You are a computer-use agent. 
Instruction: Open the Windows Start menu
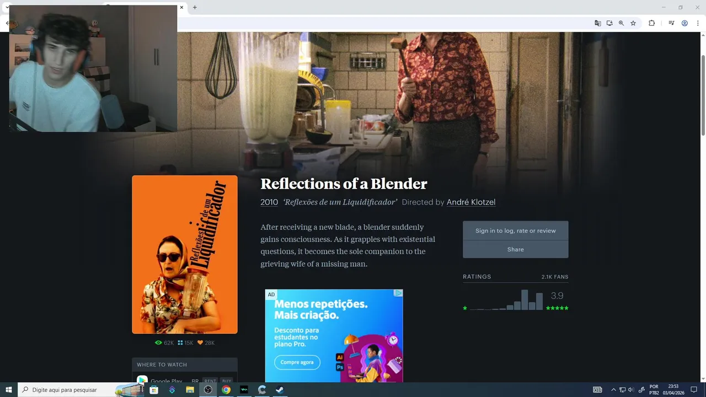click(9, 390)
